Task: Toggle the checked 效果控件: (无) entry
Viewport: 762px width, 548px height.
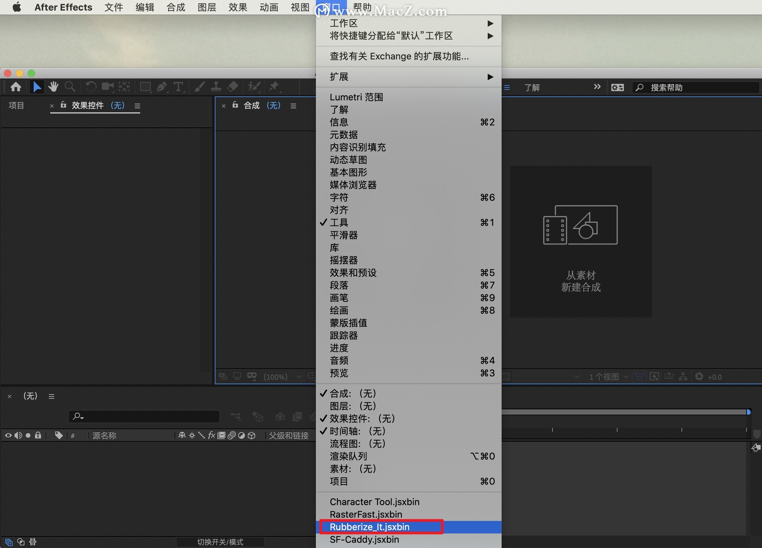Action: click(409, 418)
